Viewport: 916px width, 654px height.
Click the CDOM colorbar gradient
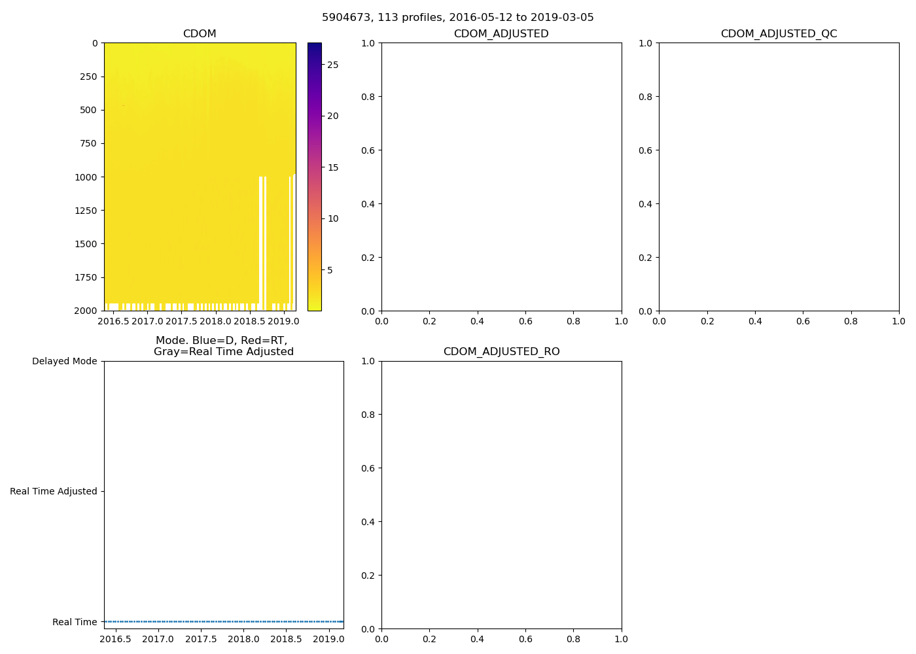click(314, 177)
